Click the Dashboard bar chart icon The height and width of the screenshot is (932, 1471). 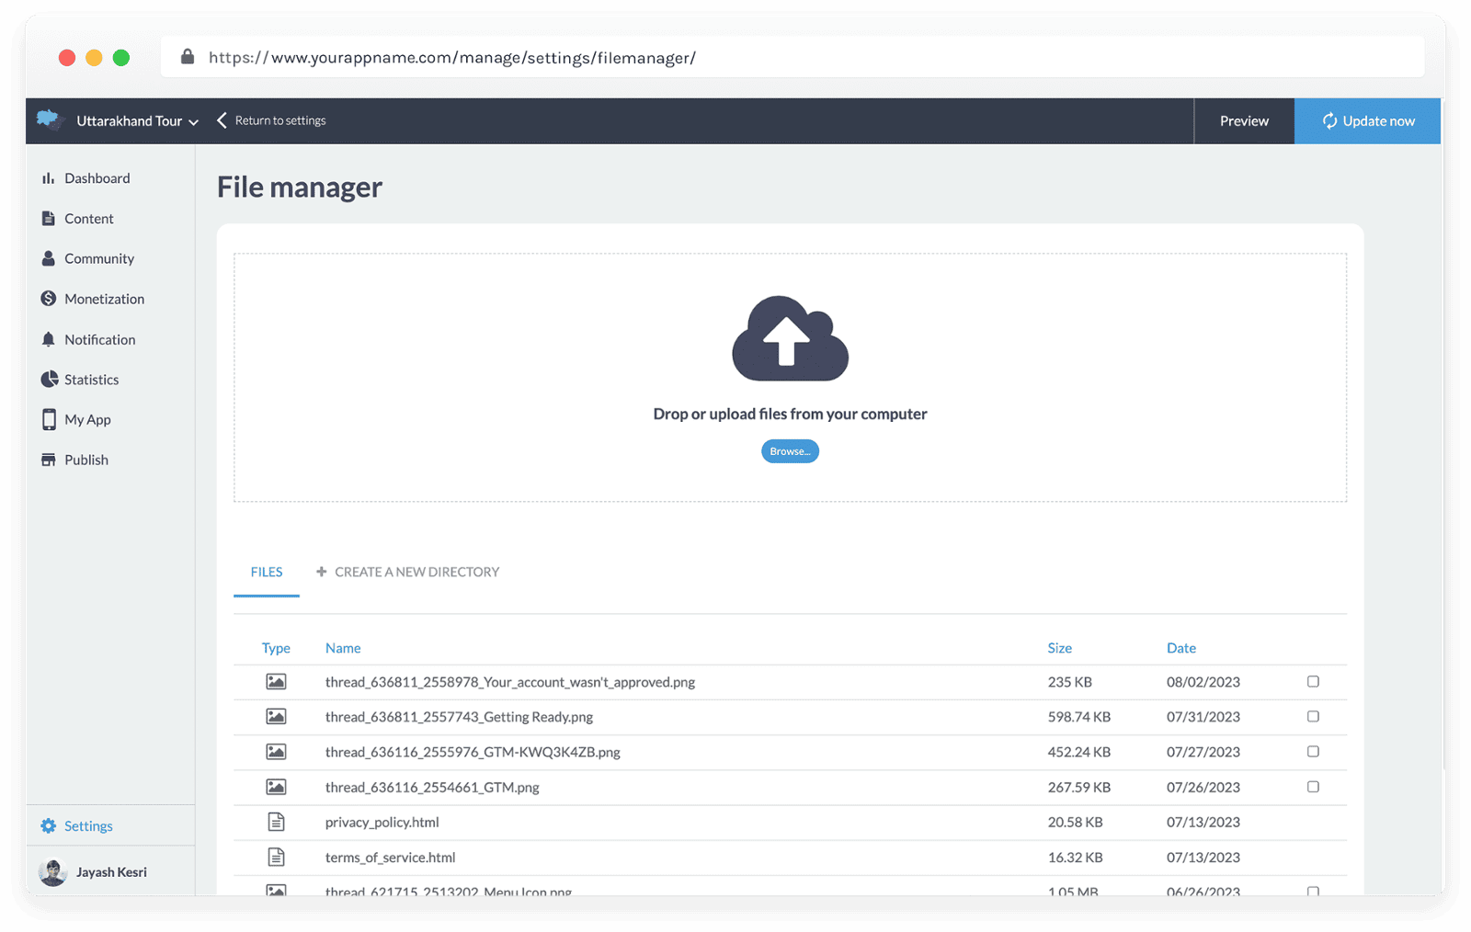tap(48, 178)
